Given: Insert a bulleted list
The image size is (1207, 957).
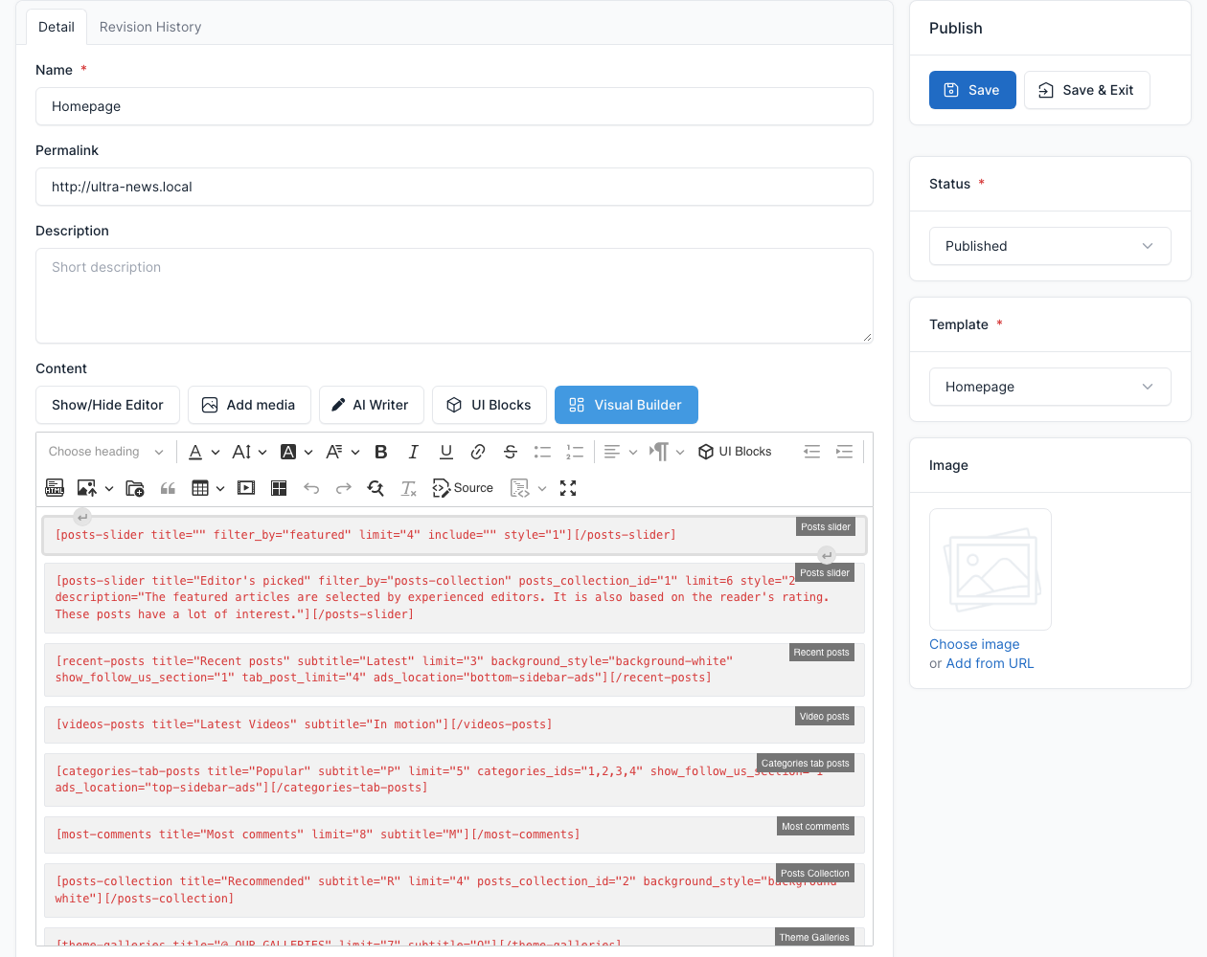Looking at the screenshot, I should (542, 452).
